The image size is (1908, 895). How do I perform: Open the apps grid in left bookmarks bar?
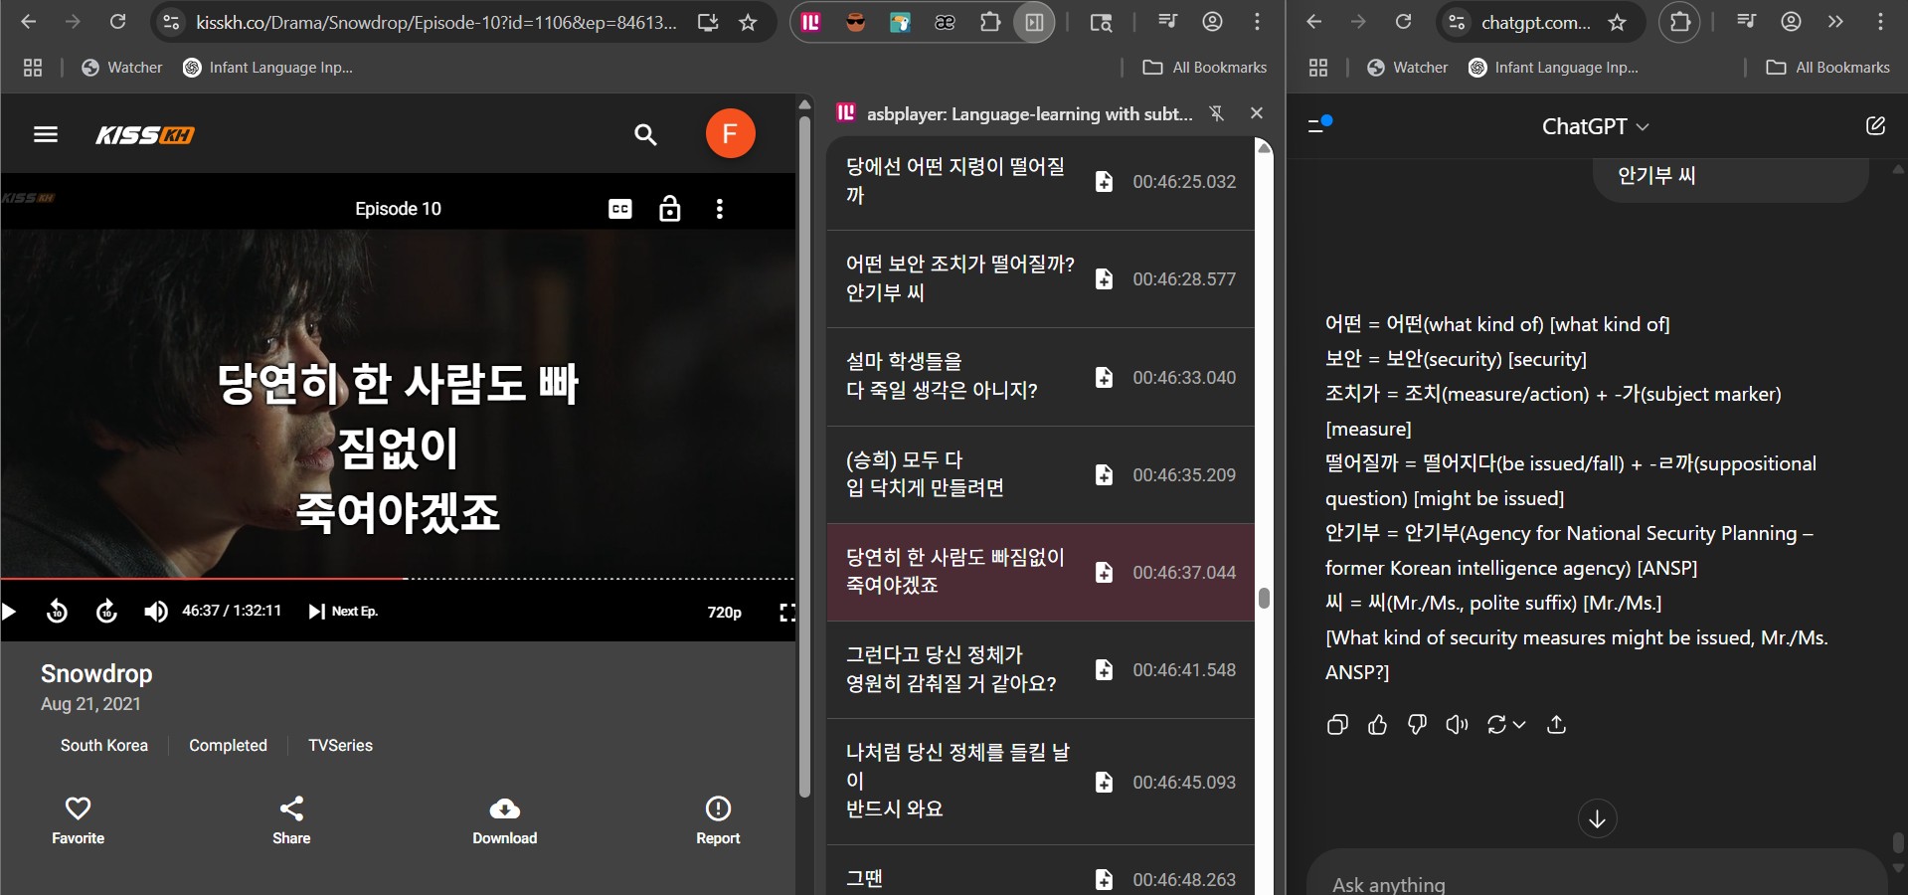click(33, 68)
